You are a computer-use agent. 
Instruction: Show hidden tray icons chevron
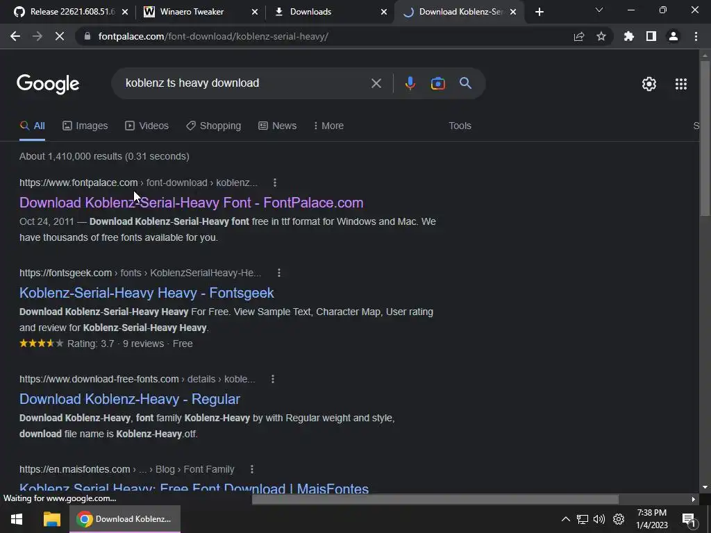coord(565,519)
